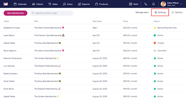The height and width of the screenshot is (106, 186).
Task: Click the sliders icon beside Options
Action: click(173, 12)
